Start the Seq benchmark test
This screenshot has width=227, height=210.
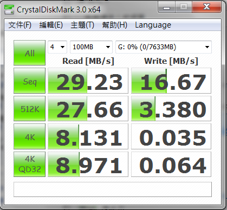coord(30,81)
